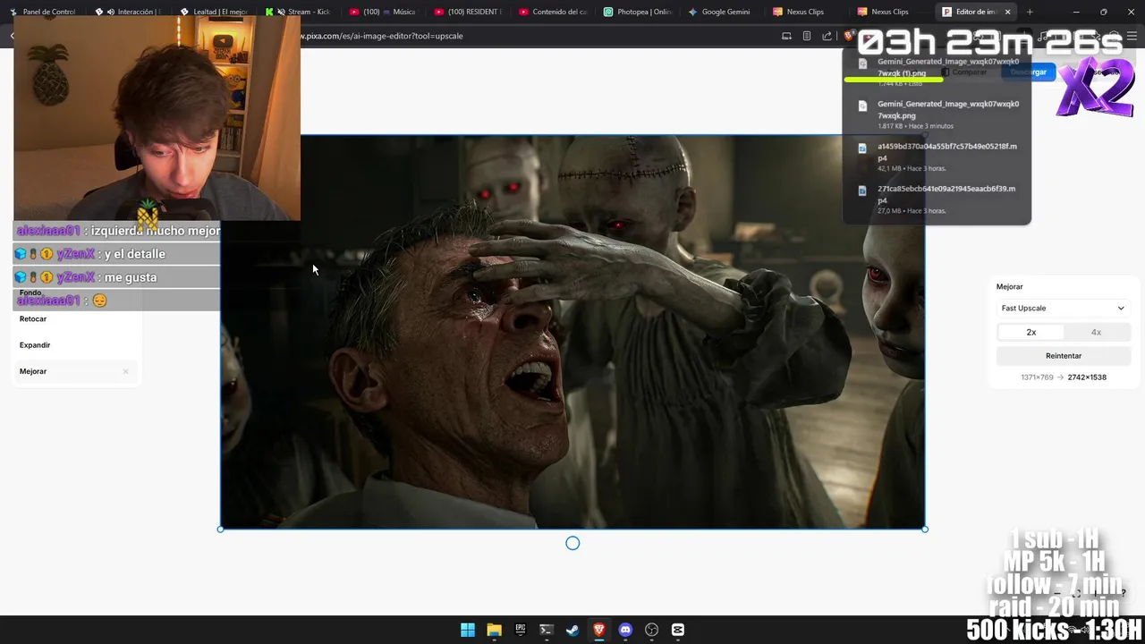Click the install/cast screen icon in address bar
The width and height of the screenshot is (1145, 644).
786,36
